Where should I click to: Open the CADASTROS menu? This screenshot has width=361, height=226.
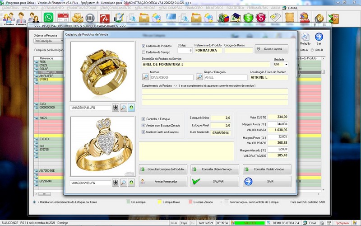pos(10,8)
